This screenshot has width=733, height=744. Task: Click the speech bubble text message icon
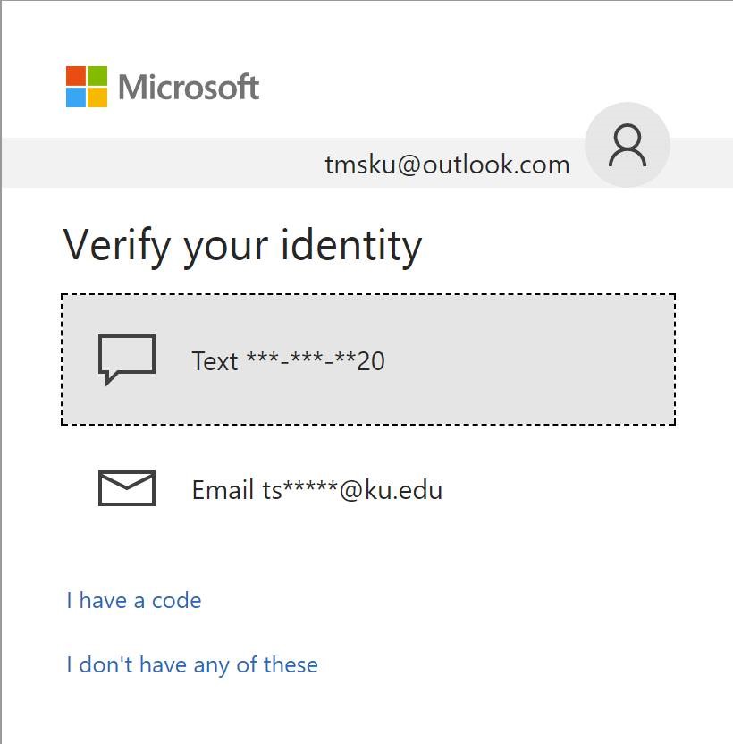click(127, 359)
